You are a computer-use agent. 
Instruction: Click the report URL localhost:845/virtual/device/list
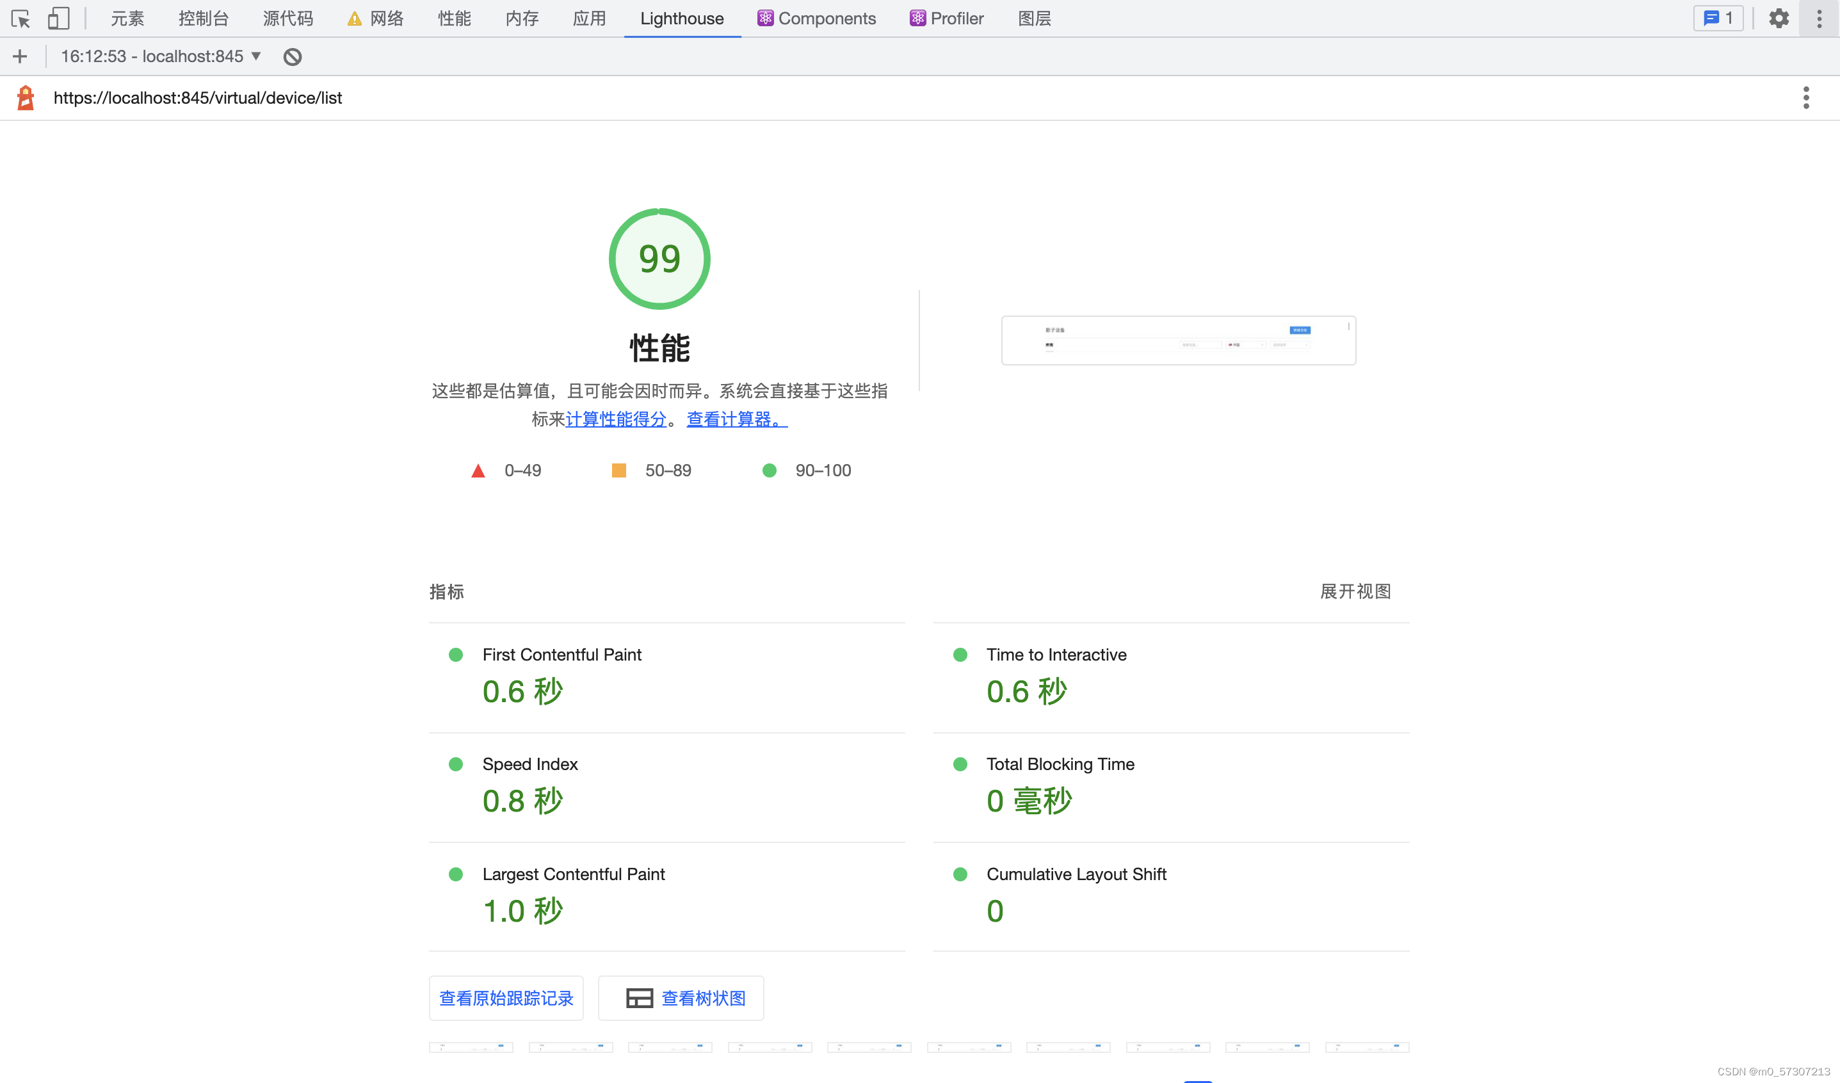click(198, 97)
